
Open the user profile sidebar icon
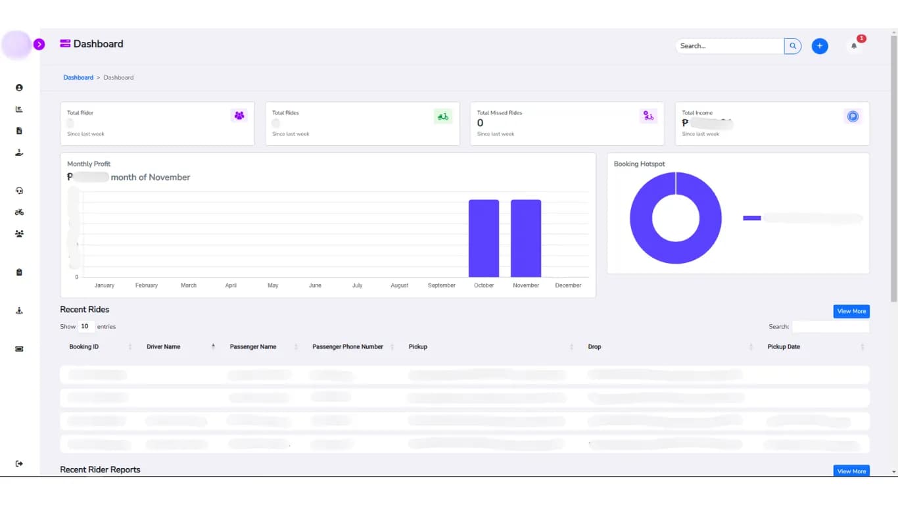[x=19, y=87]
